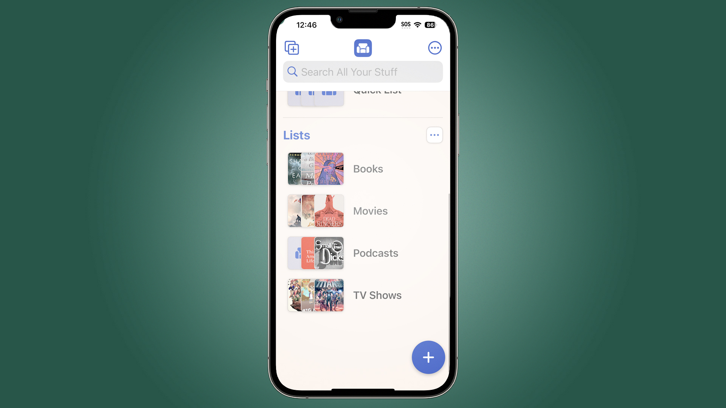Tap the Lists section ellipsis menu
This screenshot has height=408, width=726.
tap(434, 135)
